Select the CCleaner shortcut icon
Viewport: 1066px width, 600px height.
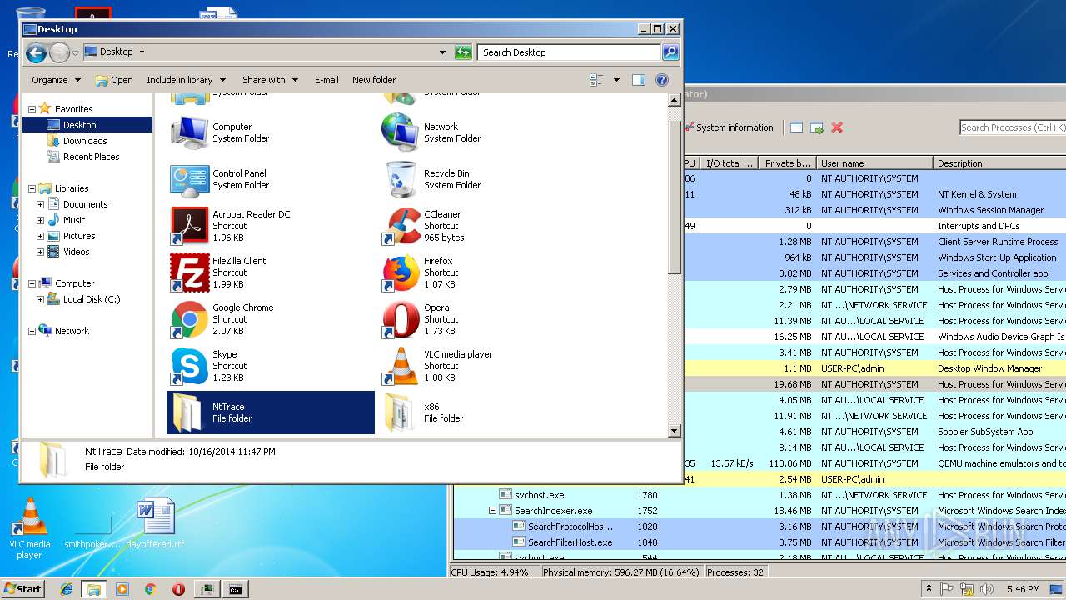401,225
